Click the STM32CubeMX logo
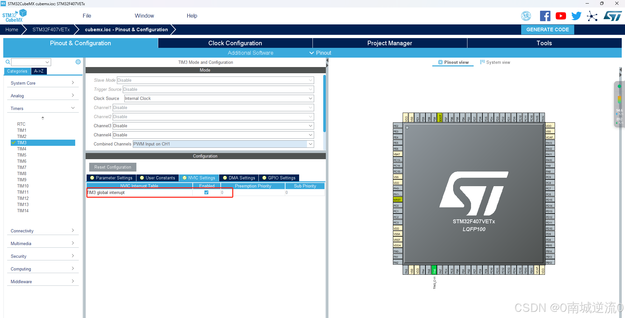Viewport: 625px width, 318px height. coord(14,16)
